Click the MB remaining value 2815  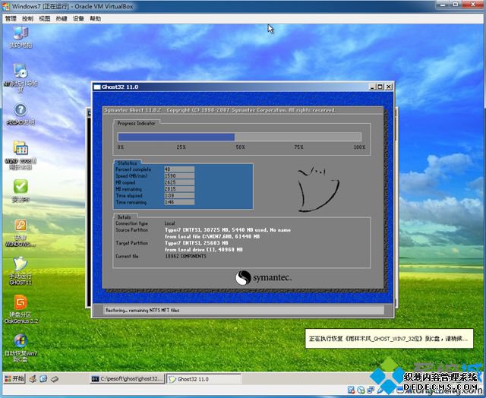tap(179, 189)
